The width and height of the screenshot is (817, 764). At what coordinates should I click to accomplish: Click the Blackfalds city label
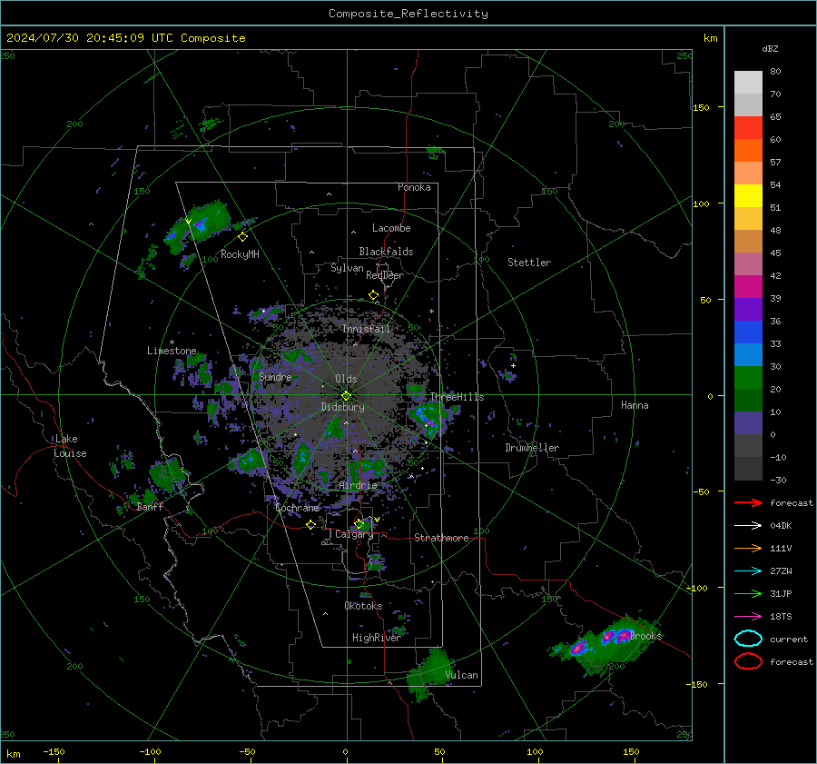click(x=386, y=252)
